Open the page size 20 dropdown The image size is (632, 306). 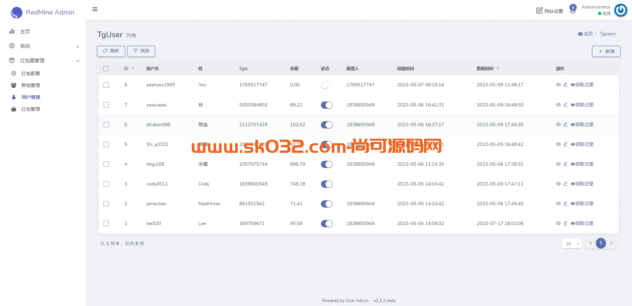pyautogui.click(x=572, y=243)
